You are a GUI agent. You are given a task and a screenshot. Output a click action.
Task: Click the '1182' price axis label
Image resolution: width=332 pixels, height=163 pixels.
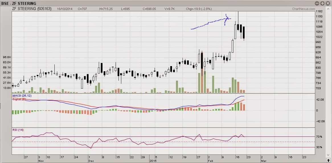pos(319,11)
